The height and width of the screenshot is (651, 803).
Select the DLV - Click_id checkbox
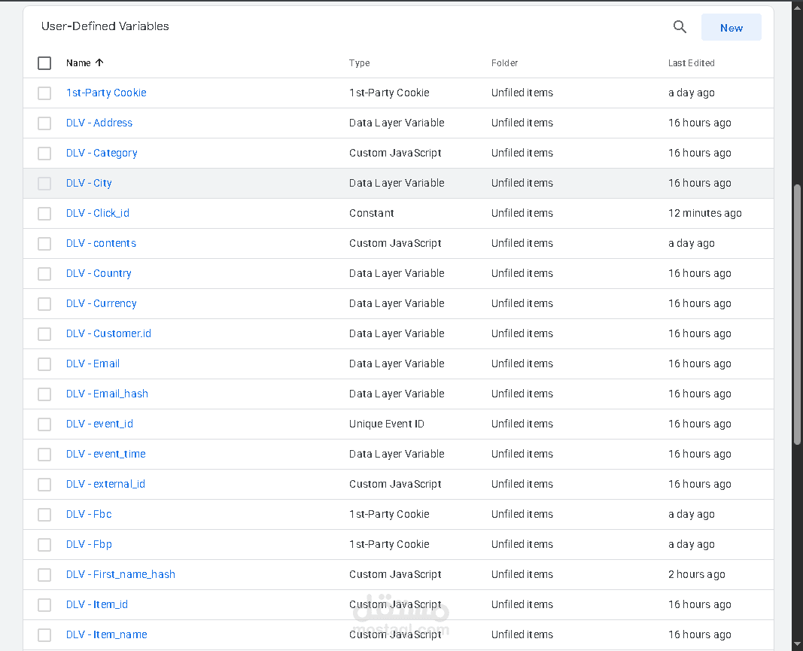pos(44,214)
